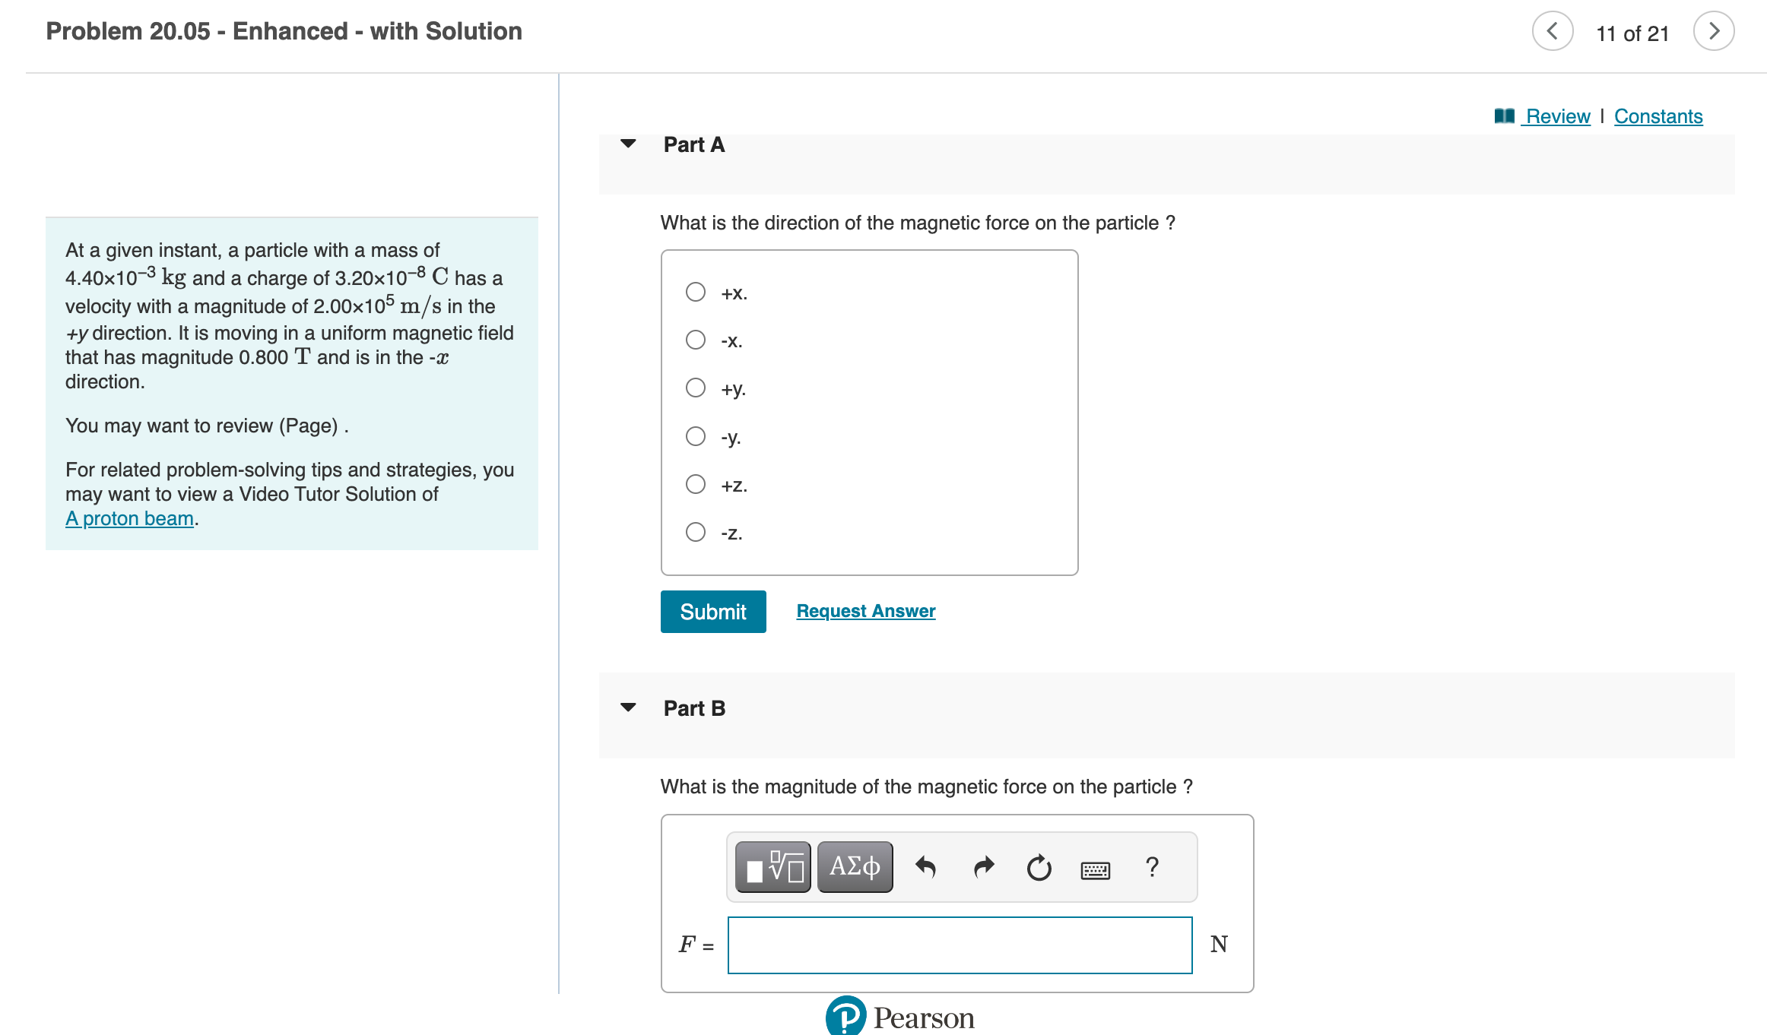The width and height of the screenshot is (1767, 1035).
Task: Click the reset circular arrow icon
Action: click(1039, 867)
